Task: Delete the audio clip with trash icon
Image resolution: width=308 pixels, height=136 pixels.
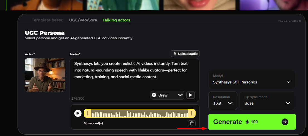Action: 192,123
